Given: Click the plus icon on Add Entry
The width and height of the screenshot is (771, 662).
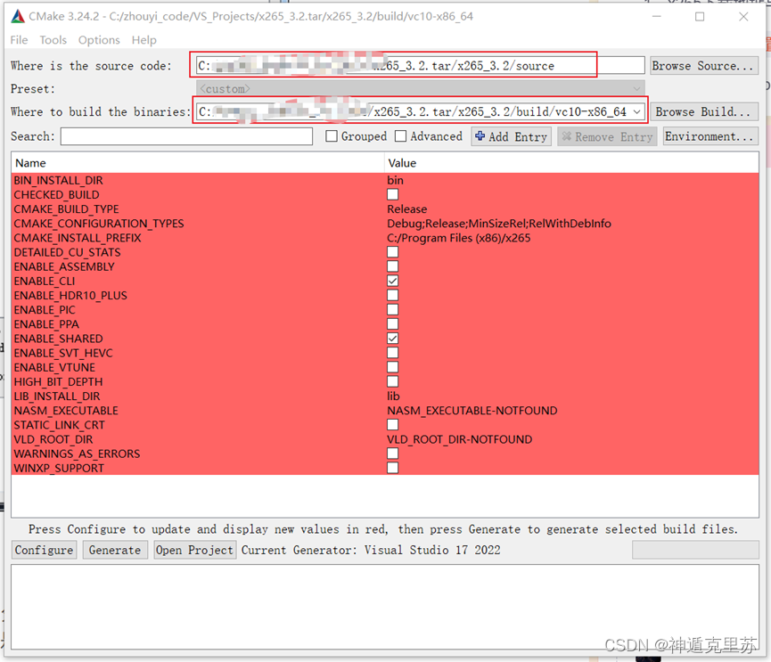Looking at the screenshot, I should [x=480, y=136].
